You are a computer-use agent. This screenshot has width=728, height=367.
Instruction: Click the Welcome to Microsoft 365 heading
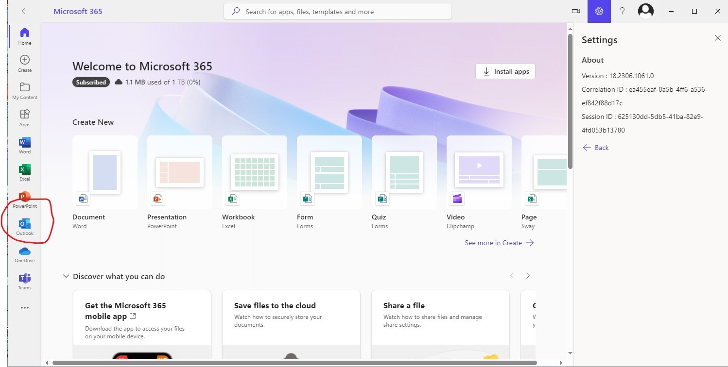pos(142,67)
